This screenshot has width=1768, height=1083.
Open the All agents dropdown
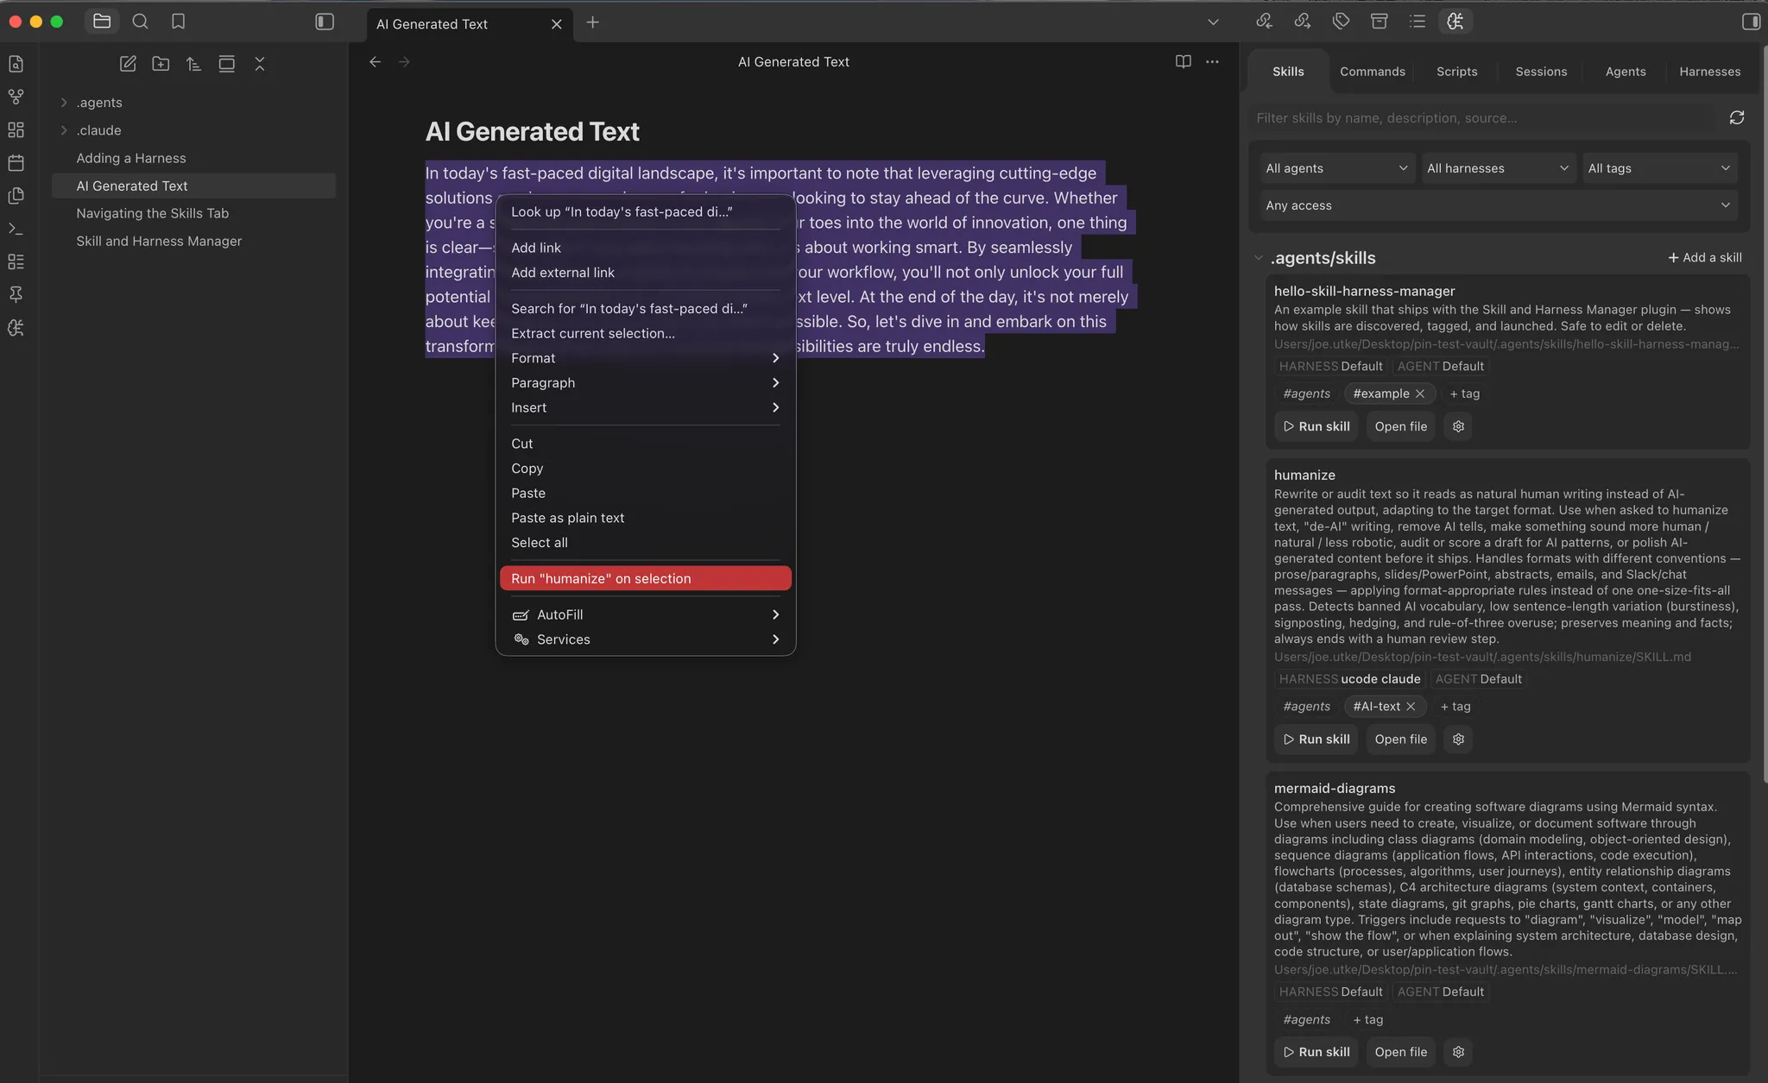pos(1336,168)
